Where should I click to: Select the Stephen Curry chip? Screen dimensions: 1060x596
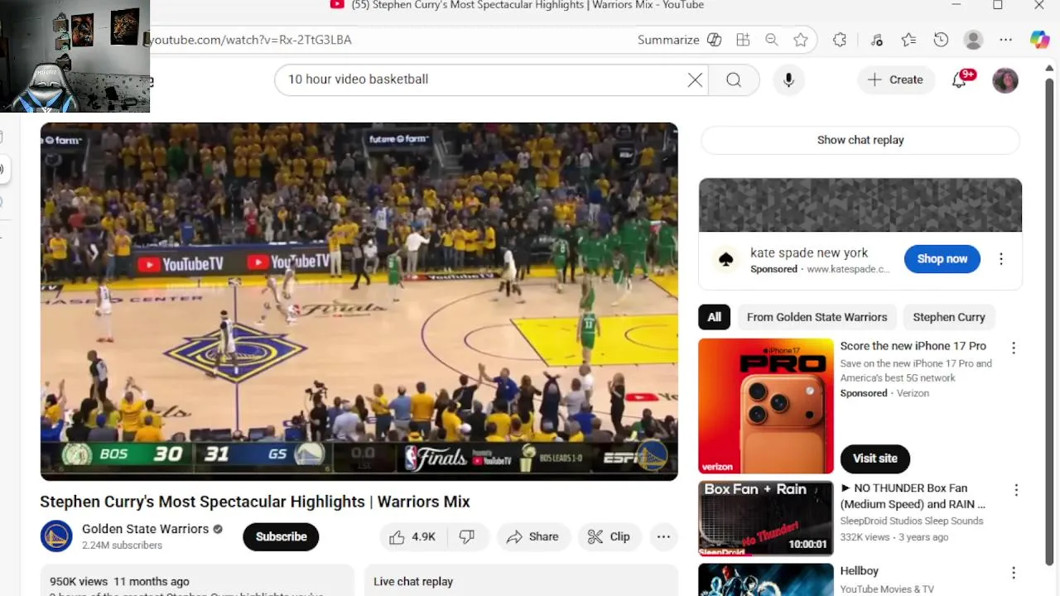pyautogui.click(x=949, y=317)
